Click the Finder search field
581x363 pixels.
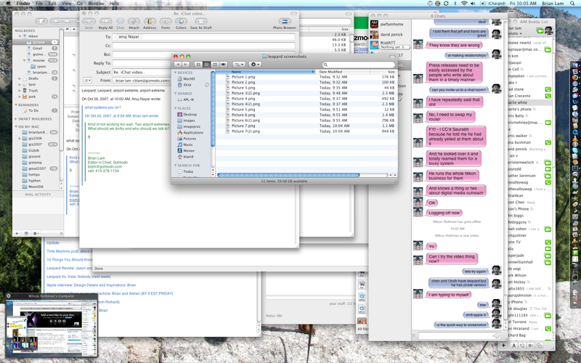[358, 65]
